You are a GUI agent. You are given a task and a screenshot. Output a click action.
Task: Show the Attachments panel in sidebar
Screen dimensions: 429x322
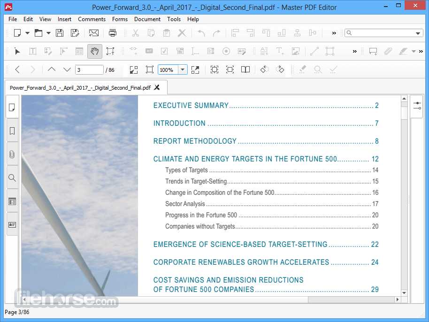[12, 154]
